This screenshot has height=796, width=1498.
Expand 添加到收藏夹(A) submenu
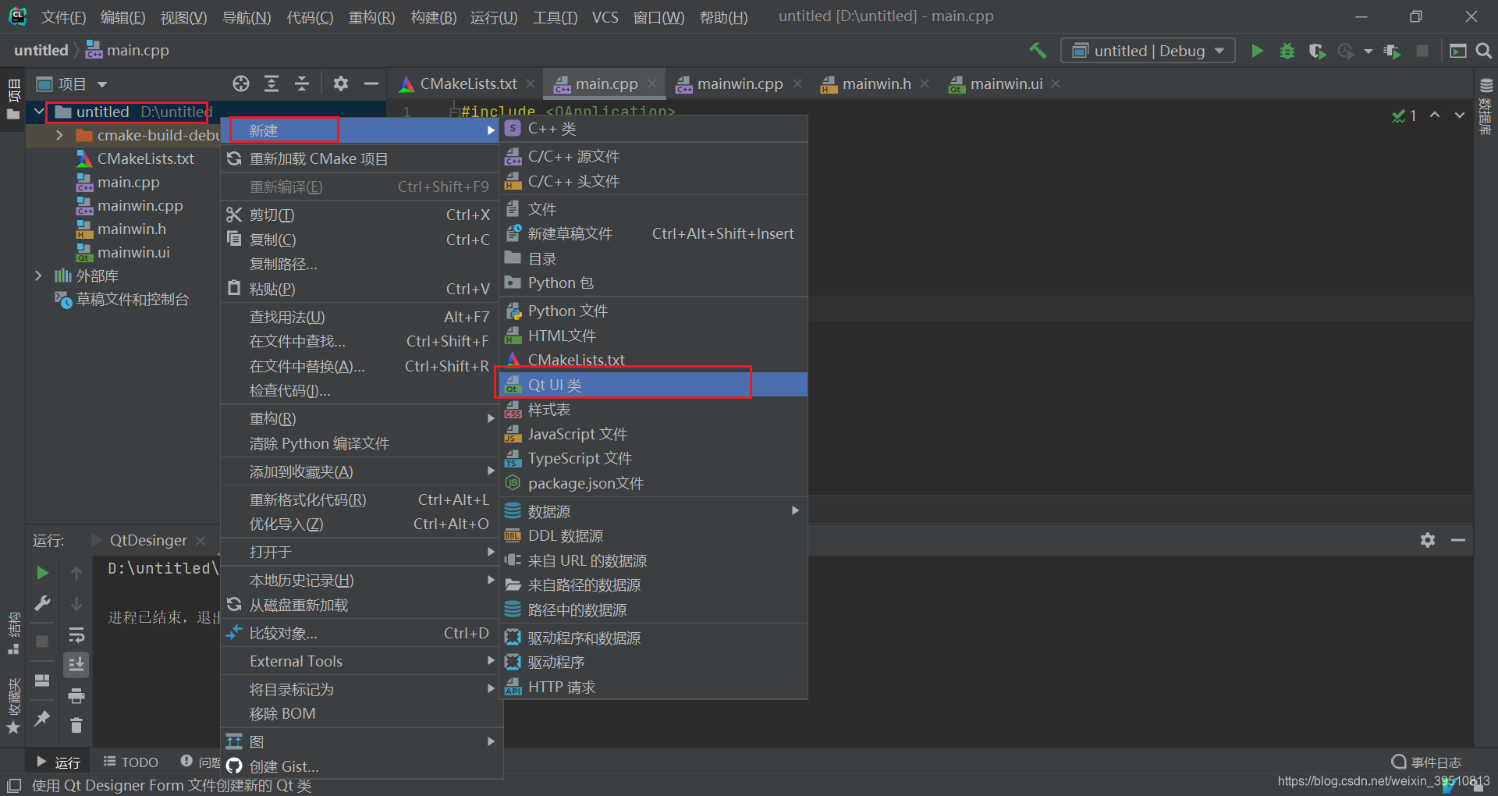360,471
